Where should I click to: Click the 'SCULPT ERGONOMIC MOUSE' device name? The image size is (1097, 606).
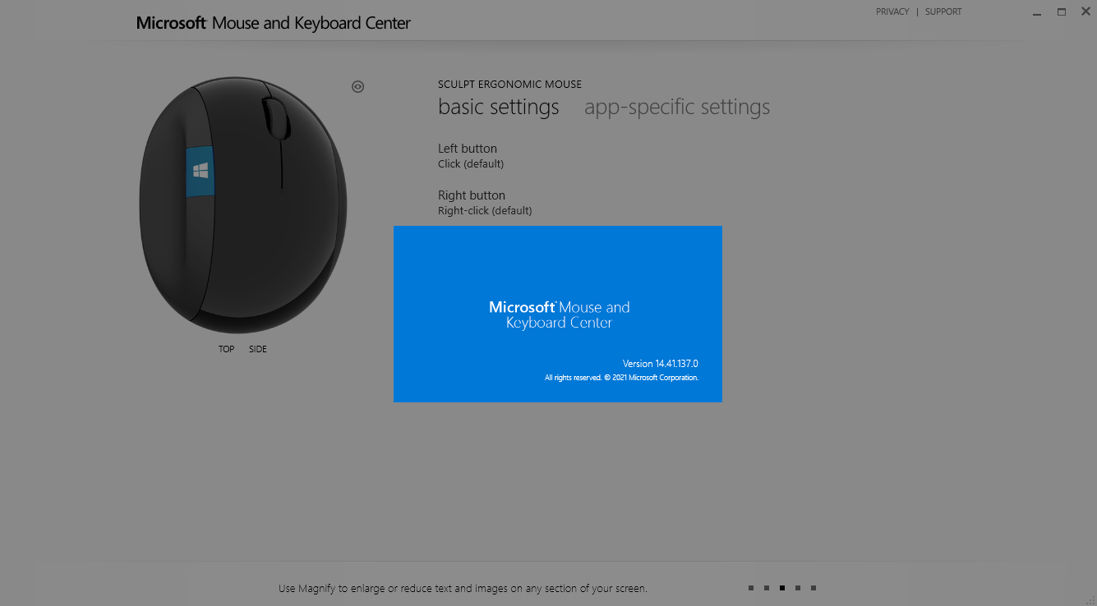(x=509, y=84)
